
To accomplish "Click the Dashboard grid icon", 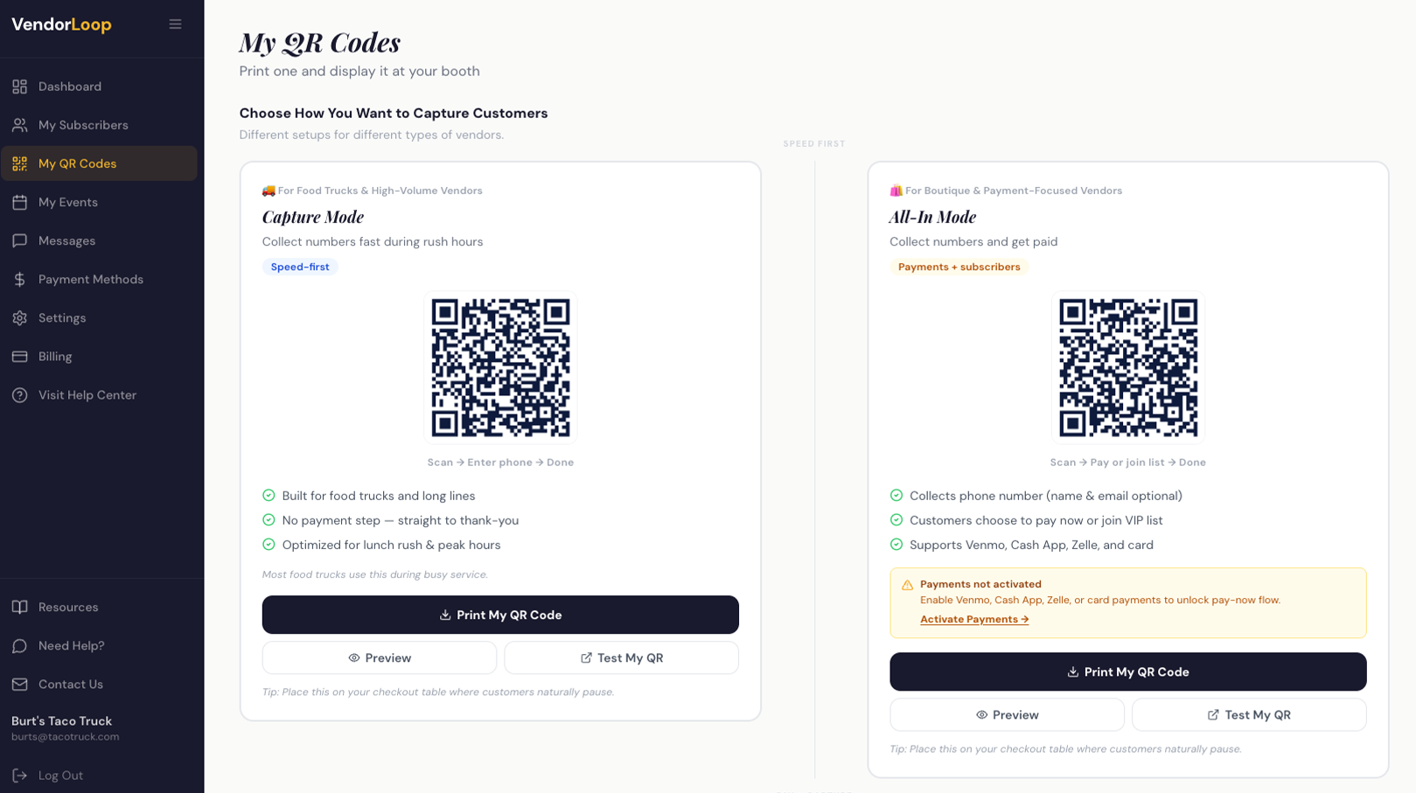I will [20, 87].
